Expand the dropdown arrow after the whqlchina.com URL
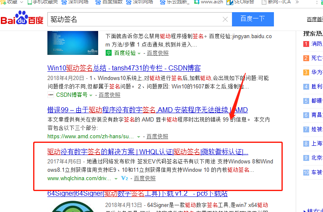 [x=116, y=178]
